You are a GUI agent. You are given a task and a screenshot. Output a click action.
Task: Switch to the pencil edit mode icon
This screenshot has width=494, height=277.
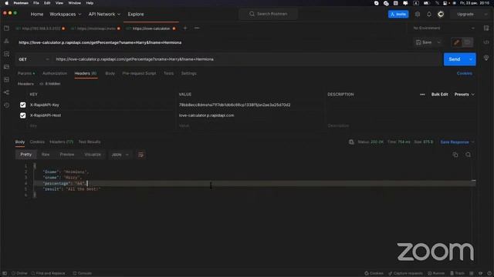tap(456, 42)
